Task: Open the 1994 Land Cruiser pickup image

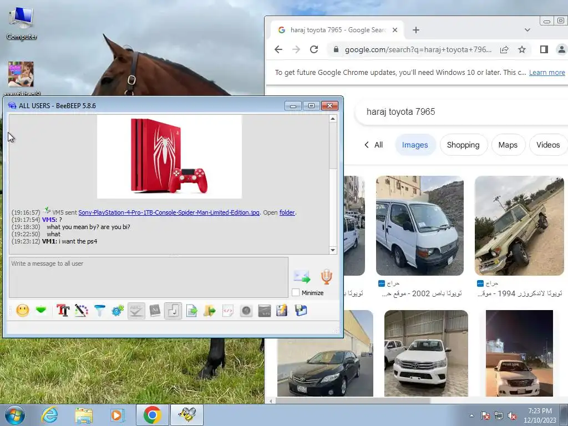Action: pyautogui.click(x=519, y=226)
